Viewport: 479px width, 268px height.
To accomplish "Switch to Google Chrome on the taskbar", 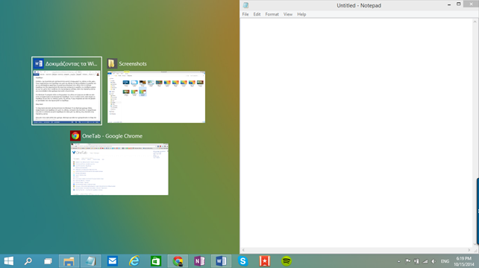I will (178, 261).
